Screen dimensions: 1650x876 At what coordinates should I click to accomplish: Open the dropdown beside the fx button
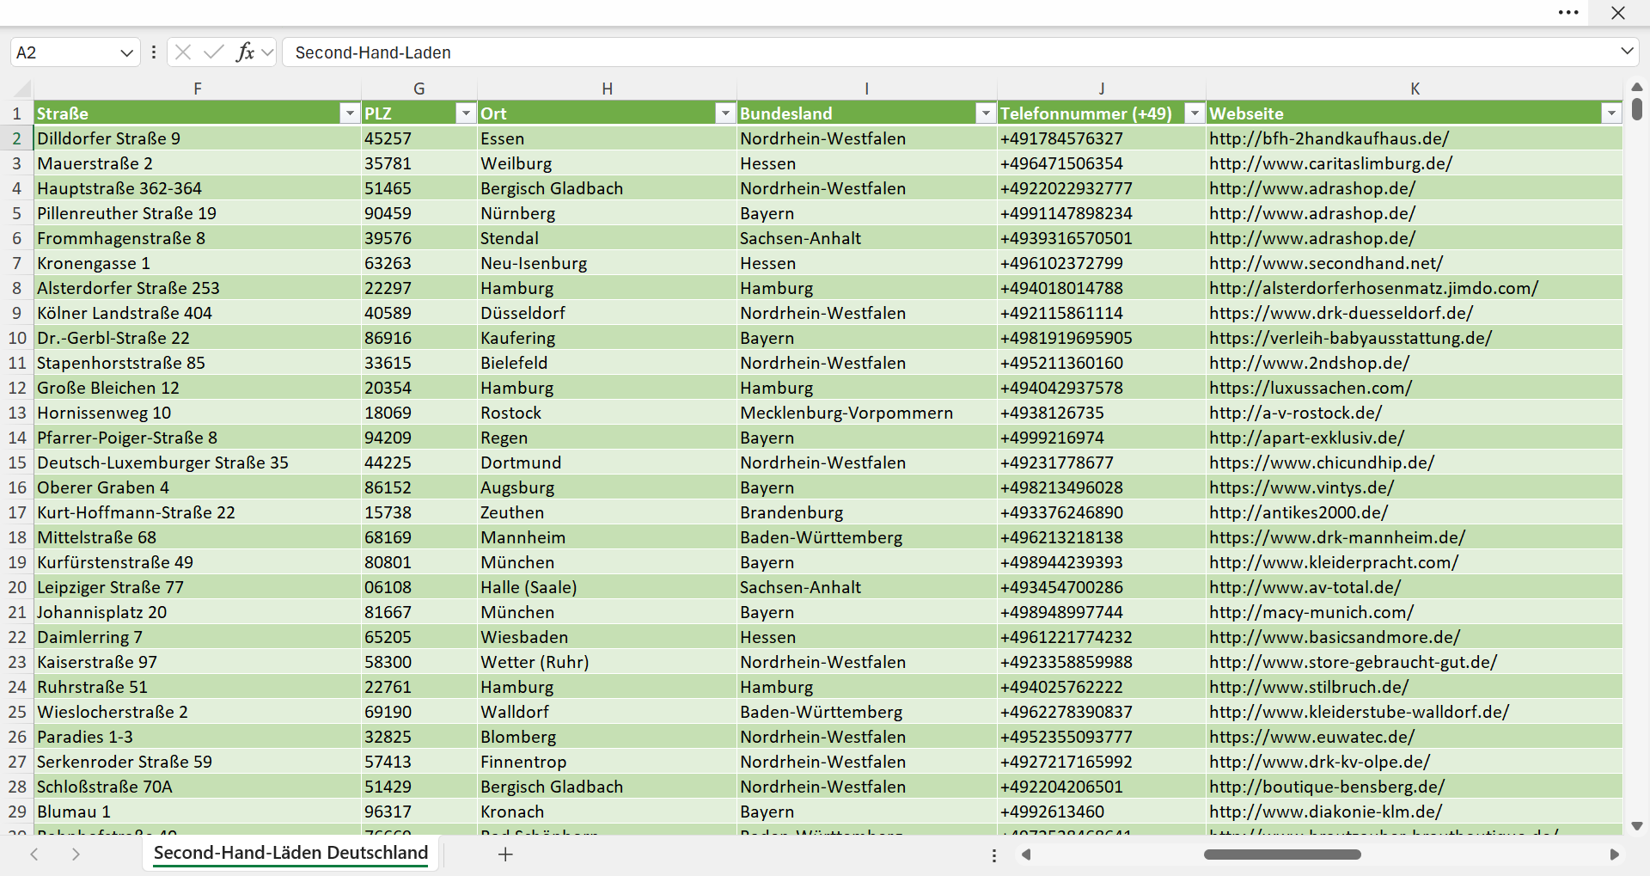pyautogui.click(x=267, y=52)
